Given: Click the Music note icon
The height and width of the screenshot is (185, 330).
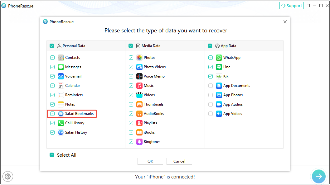Looking at the screenshot, I should 139,86.
